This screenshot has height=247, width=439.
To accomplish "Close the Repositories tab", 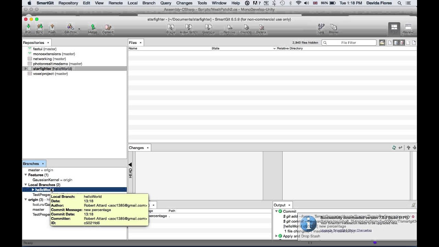I will point(48,43).
